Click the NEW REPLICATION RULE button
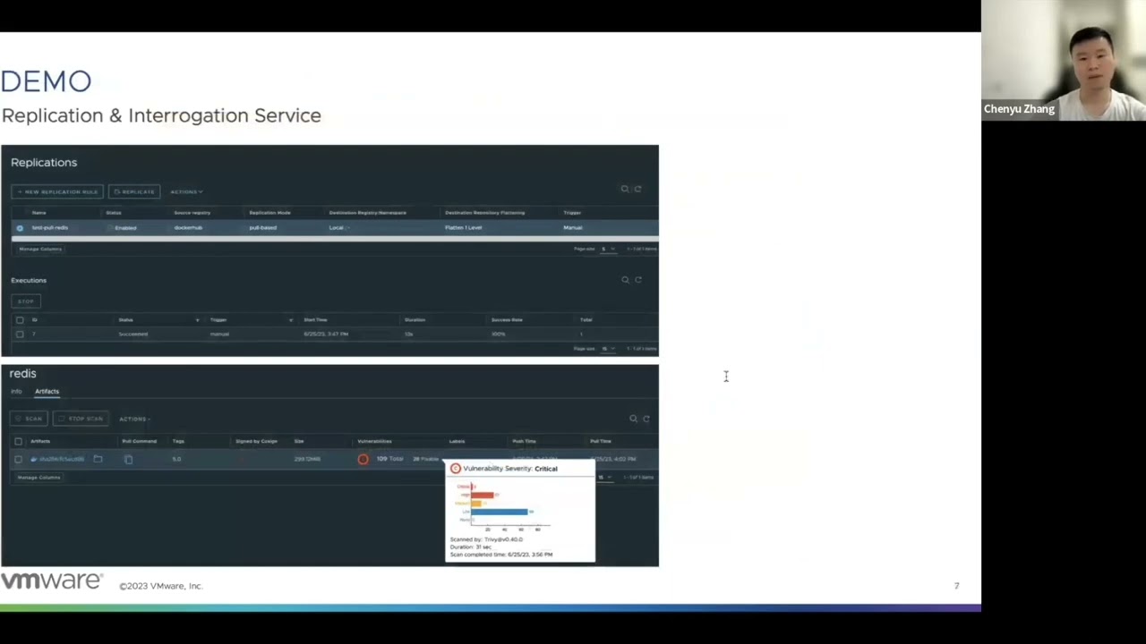The width and height of the screenshot is (1146, 644). (57, 191)
